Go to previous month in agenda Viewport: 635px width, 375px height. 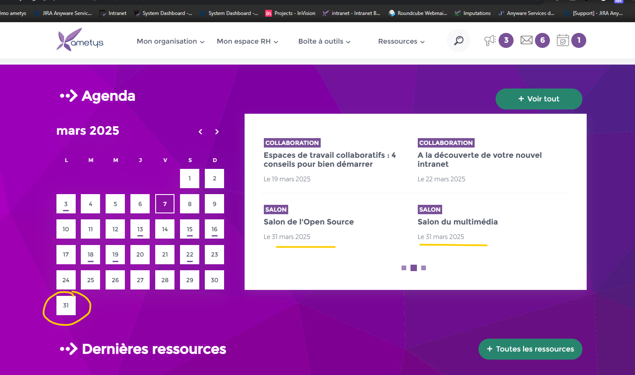200,132
